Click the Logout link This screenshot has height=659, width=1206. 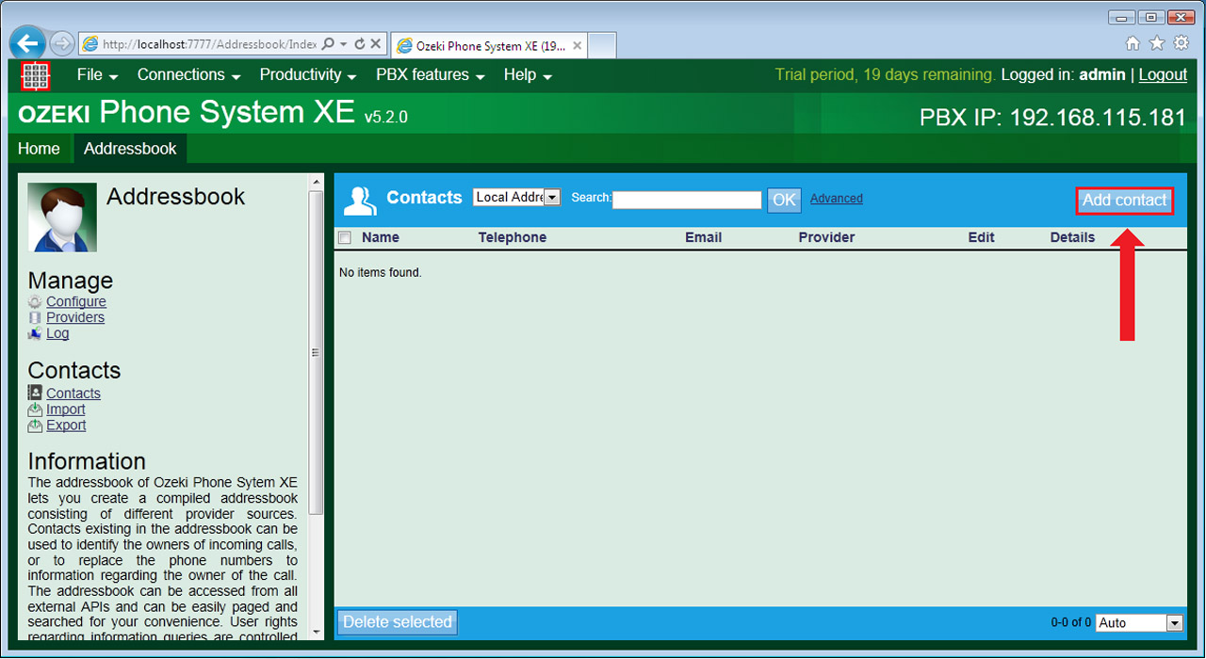click(x=1163, y=75)
